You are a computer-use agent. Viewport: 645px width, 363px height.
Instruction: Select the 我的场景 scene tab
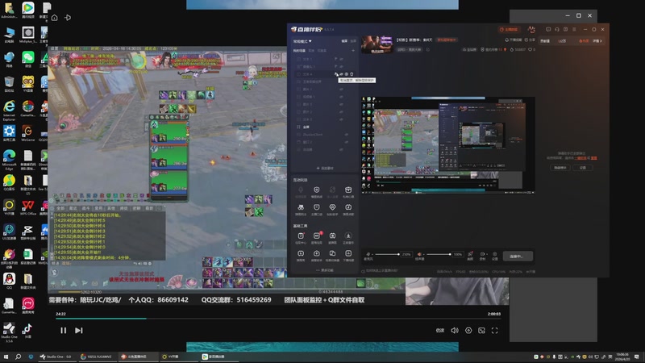click(x=299, y=51)
